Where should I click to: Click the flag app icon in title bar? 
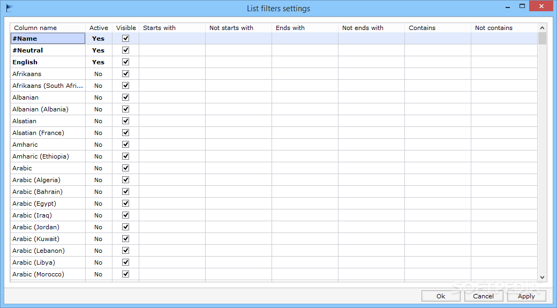coord(10,8)
